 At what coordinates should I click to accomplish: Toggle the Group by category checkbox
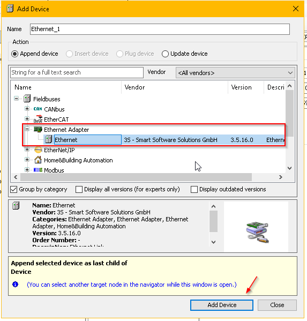[14, 189]
